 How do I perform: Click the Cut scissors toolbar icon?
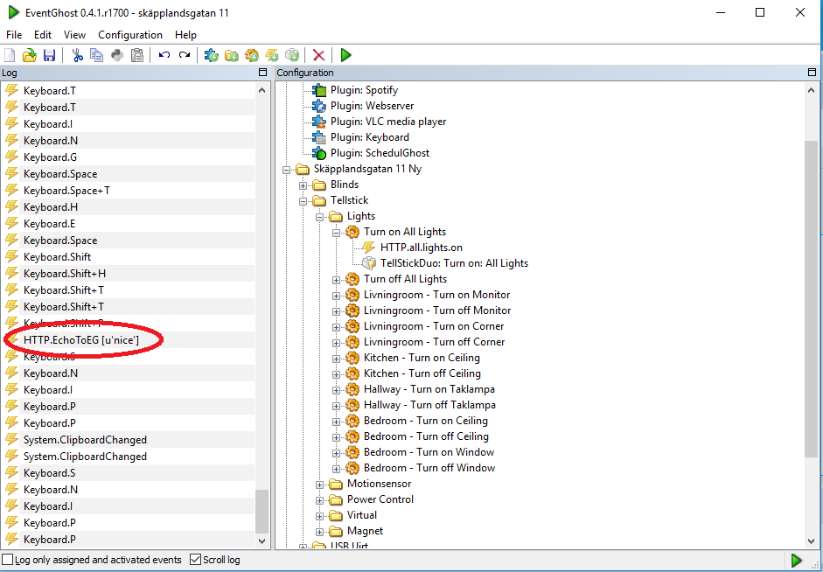point(78,55)
